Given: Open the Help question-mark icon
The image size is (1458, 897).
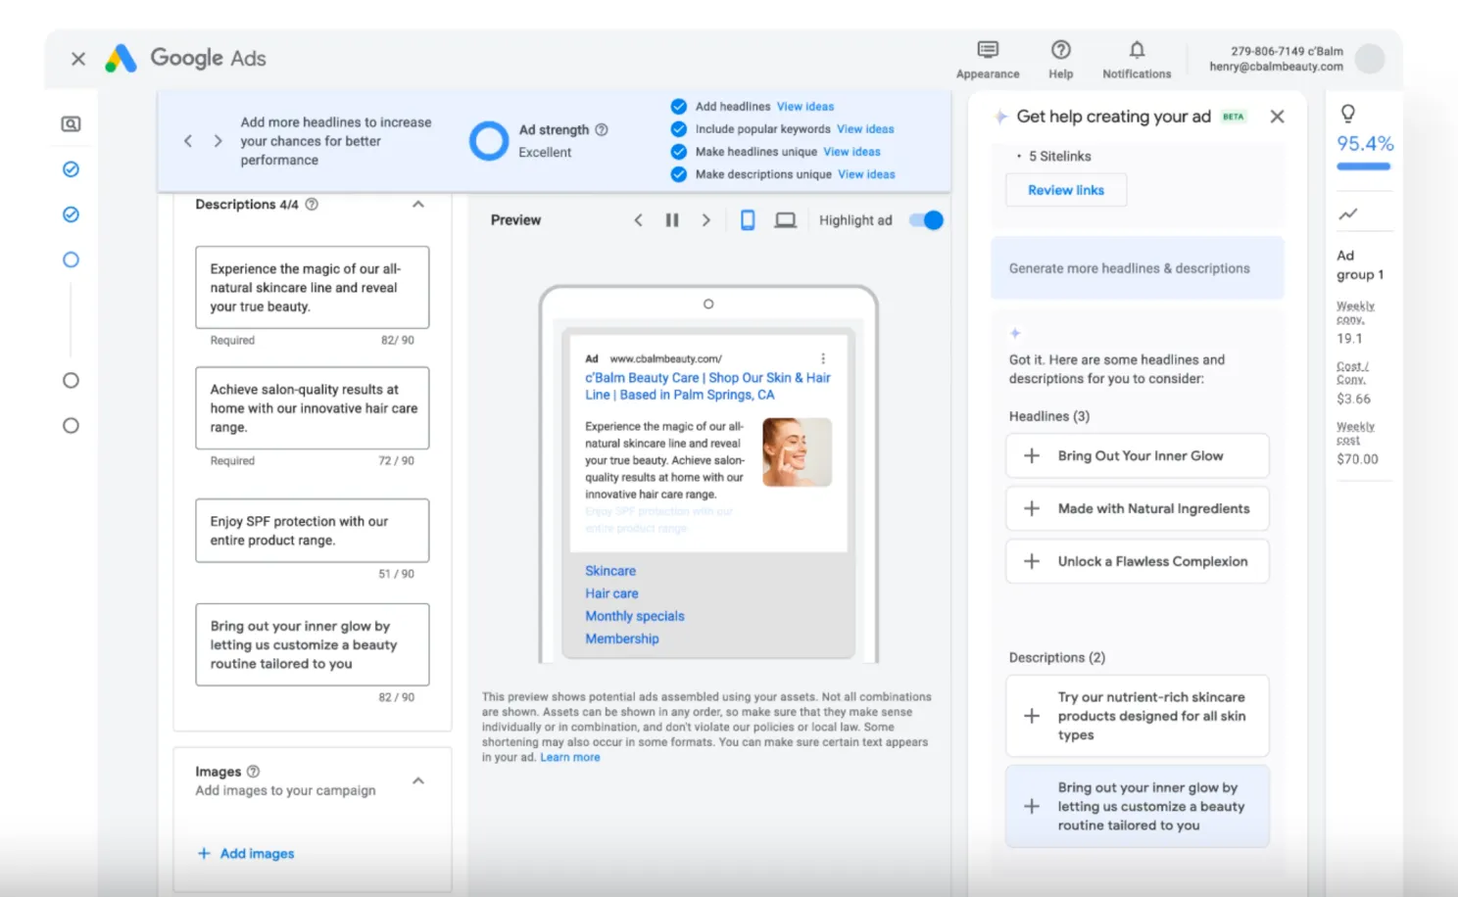Looking at the screenshot, I should point(1060,50).
